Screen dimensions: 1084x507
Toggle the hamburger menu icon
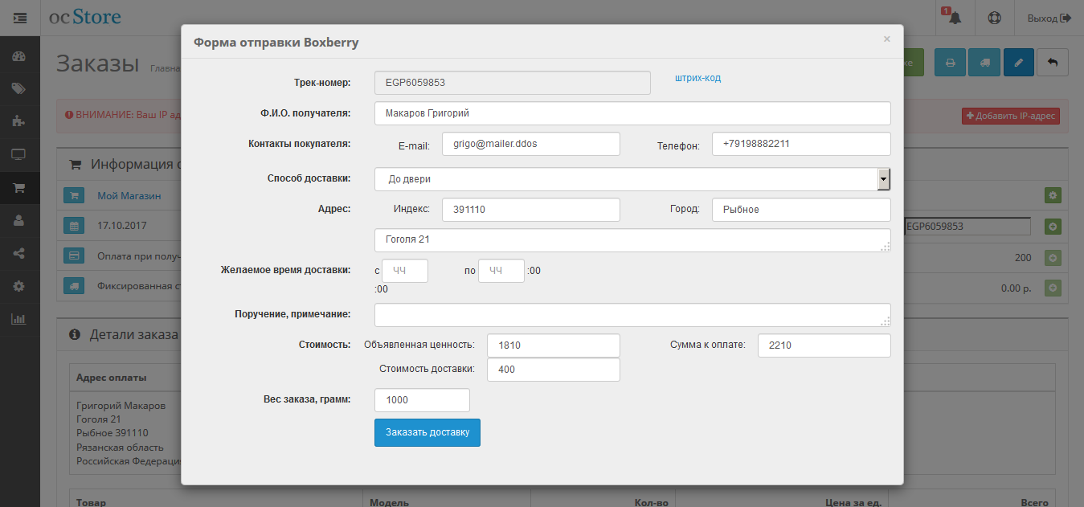click(x=20, y=17)
